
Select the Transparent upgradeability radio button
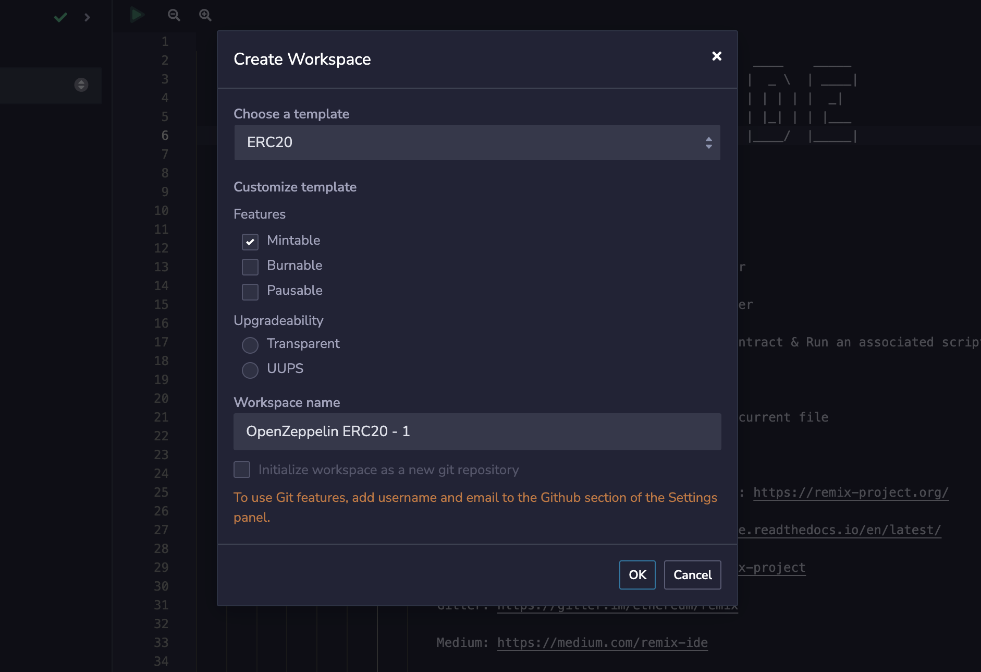tap(250, 345)
